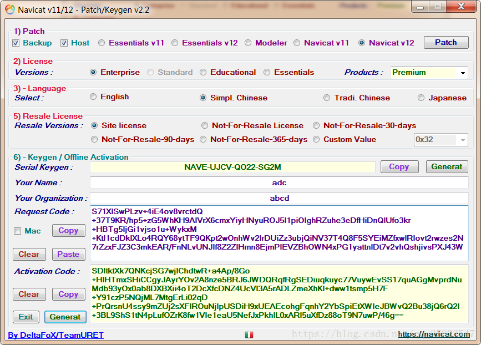Screen dimensions: 481x345
Task: Click the Patch button
Action: [x=446, y=42]
